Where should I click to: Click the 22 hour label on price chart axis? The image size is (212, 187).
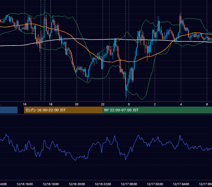pyautogui.click(x=103, y=104)
